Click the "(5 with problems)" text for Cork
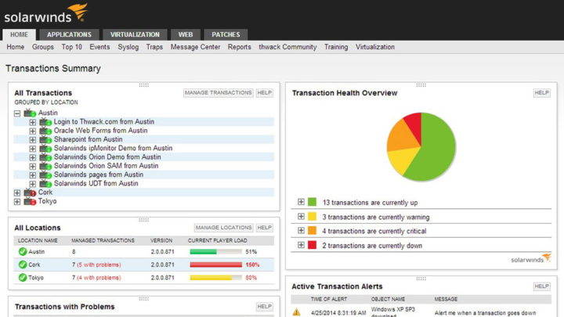564x317 pixels. tap(99, 265)
